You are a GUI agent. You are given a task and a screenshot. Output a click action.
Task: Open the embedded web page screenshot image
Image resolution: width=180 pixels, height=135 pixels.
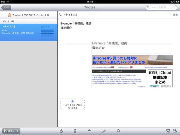pos(119,64)
